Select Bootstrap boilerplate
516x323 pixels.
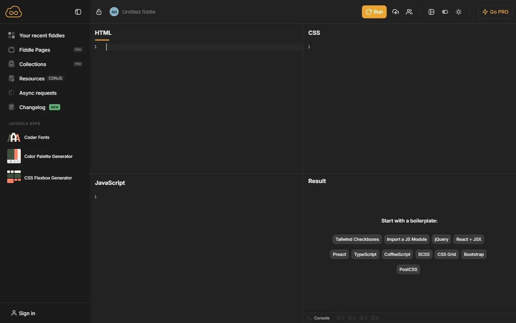pos(474,254)
